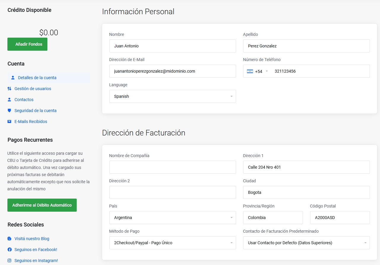Click into the Código Postal field
380x265 pixels.
[x=340, y=218]
